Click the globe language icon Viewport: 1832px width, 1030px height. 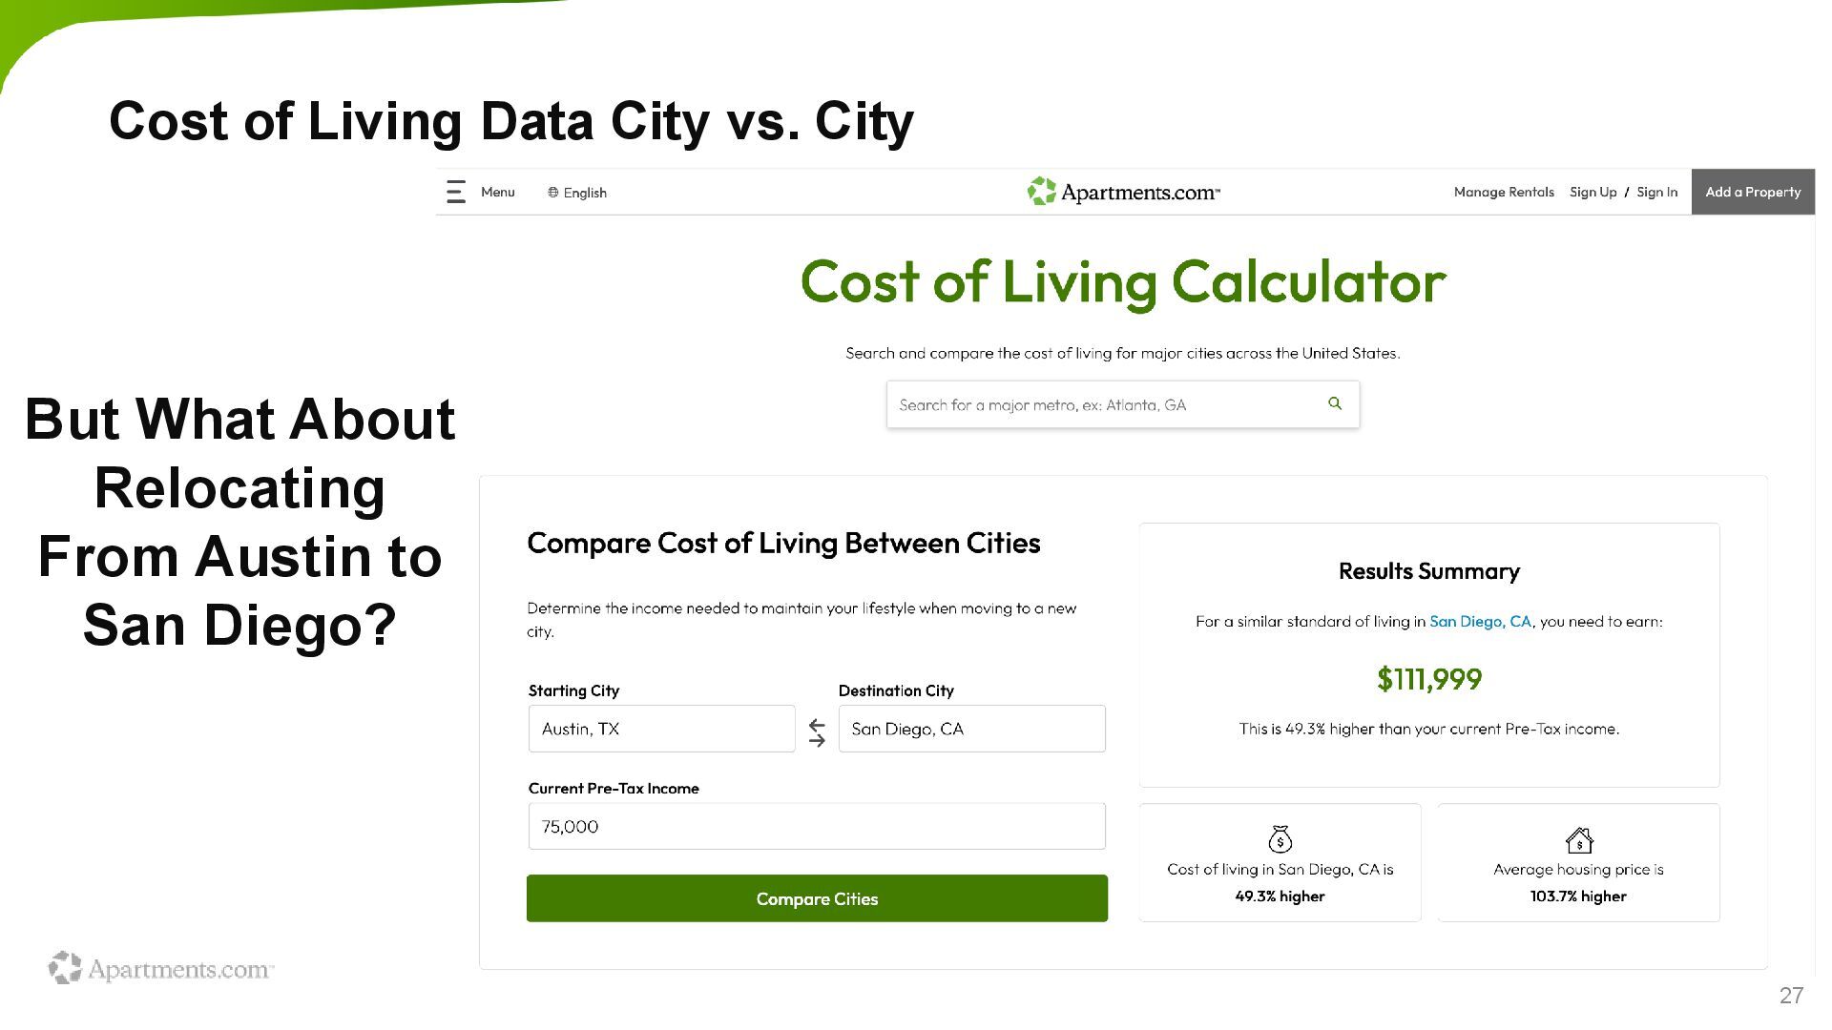pos(552,193)
